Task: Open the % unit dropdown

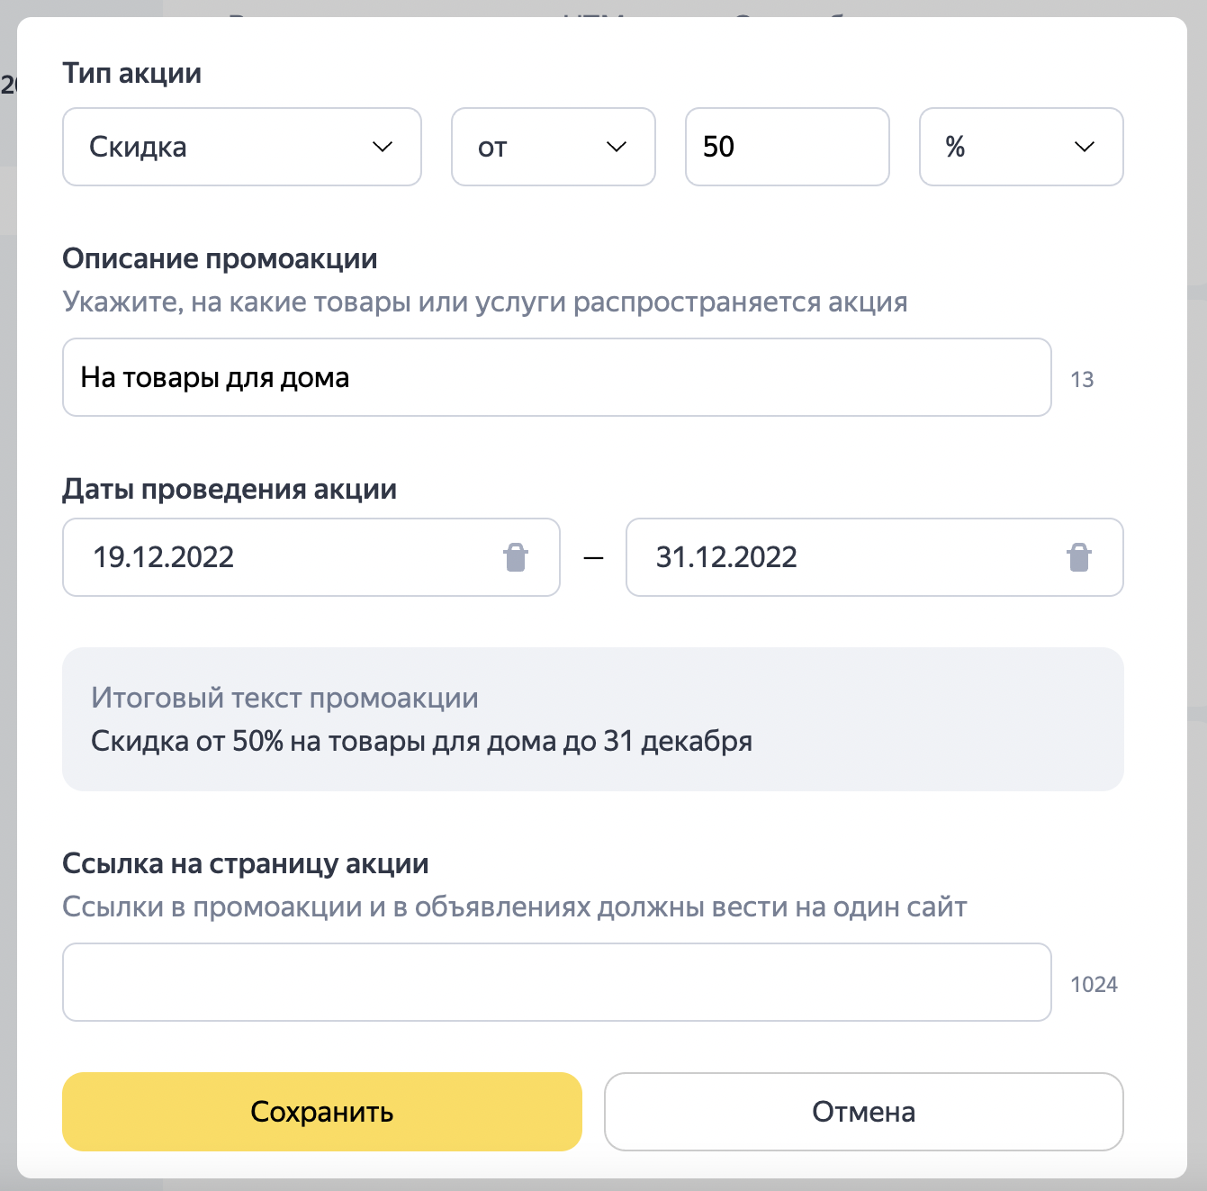Action: pyautogui.click(x=1022, y=147)
